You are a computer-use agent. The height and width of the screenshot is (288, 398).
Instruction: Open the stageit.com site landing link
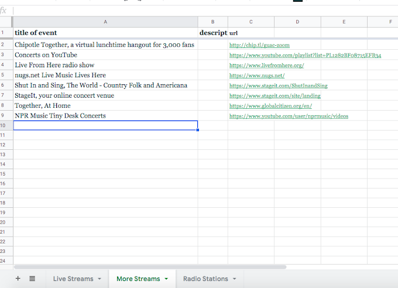pos(275,96)
